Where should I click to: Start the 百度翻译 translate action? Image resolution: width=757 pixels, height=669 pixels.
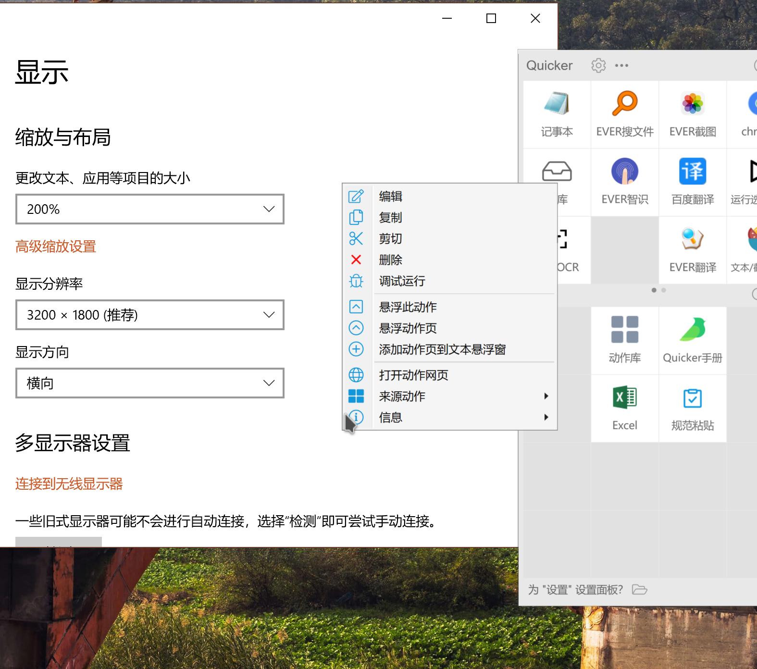point(693,182)
